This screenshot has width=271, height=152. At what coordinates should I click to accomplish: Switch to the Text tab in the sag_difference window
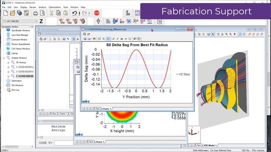click(x=98, y=109)
